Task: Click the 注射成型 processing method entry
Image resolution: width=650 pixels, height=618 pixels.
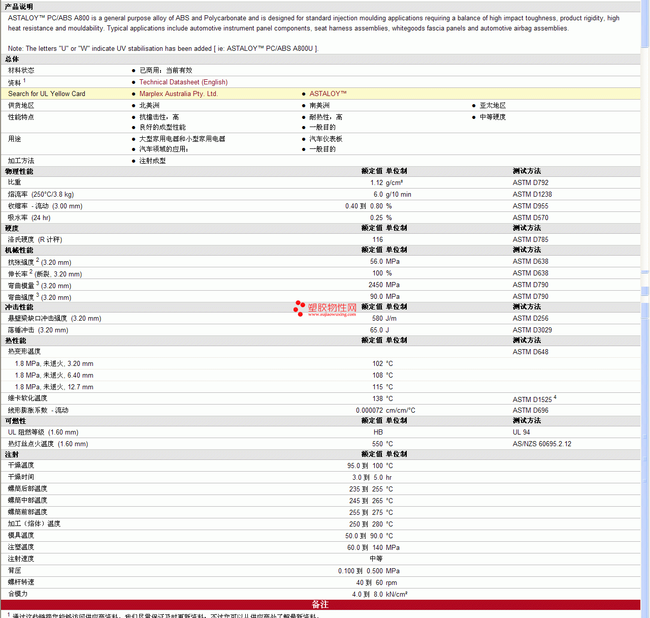Action: click(x=152, y=161)
